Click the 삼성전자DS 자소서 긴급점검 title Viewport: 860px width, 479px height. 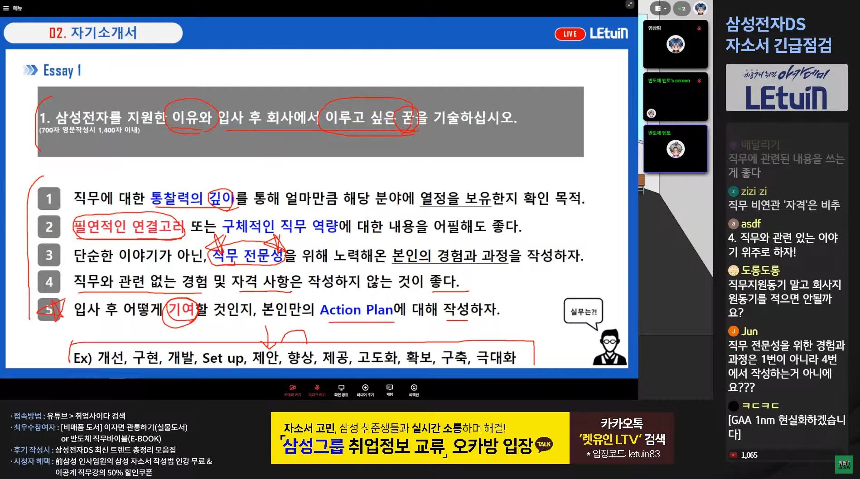[778, 34]
